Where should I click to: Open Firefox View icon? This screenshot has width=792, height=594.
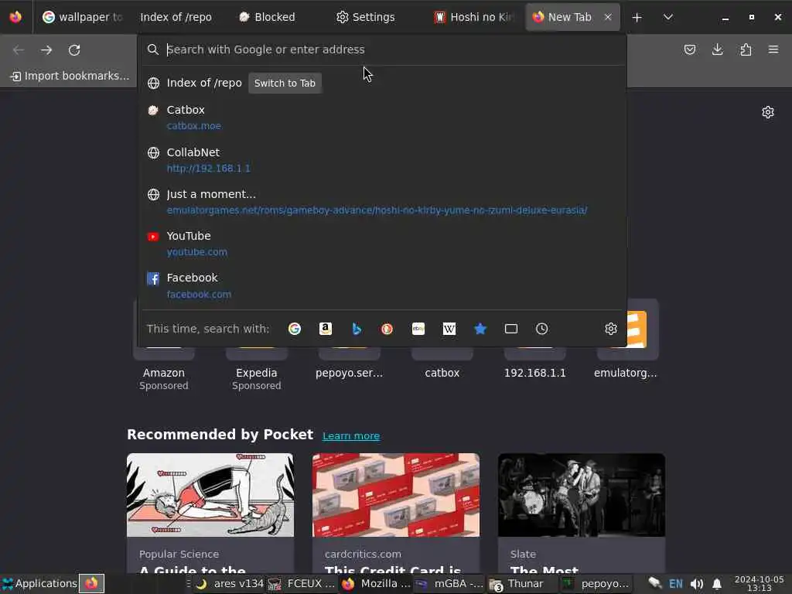click(x=15, y=17)
